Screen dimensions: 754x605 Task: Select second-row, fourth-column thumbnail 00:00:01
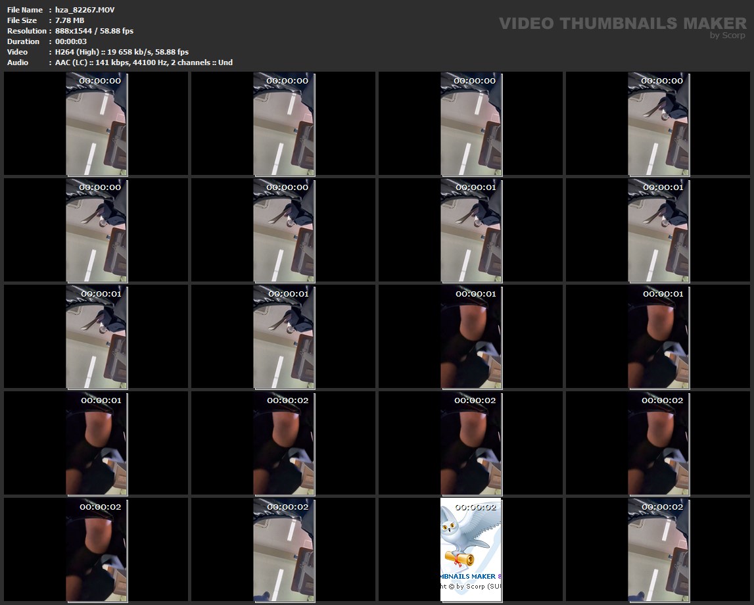(659, 230)
